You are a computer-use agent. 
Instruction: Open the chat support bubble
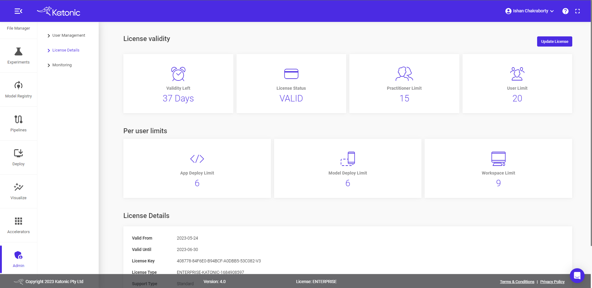point(577,275)
